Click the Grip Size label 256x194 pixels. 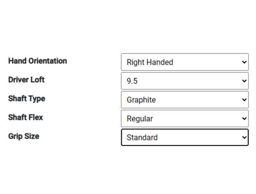[x=24, y=136]
